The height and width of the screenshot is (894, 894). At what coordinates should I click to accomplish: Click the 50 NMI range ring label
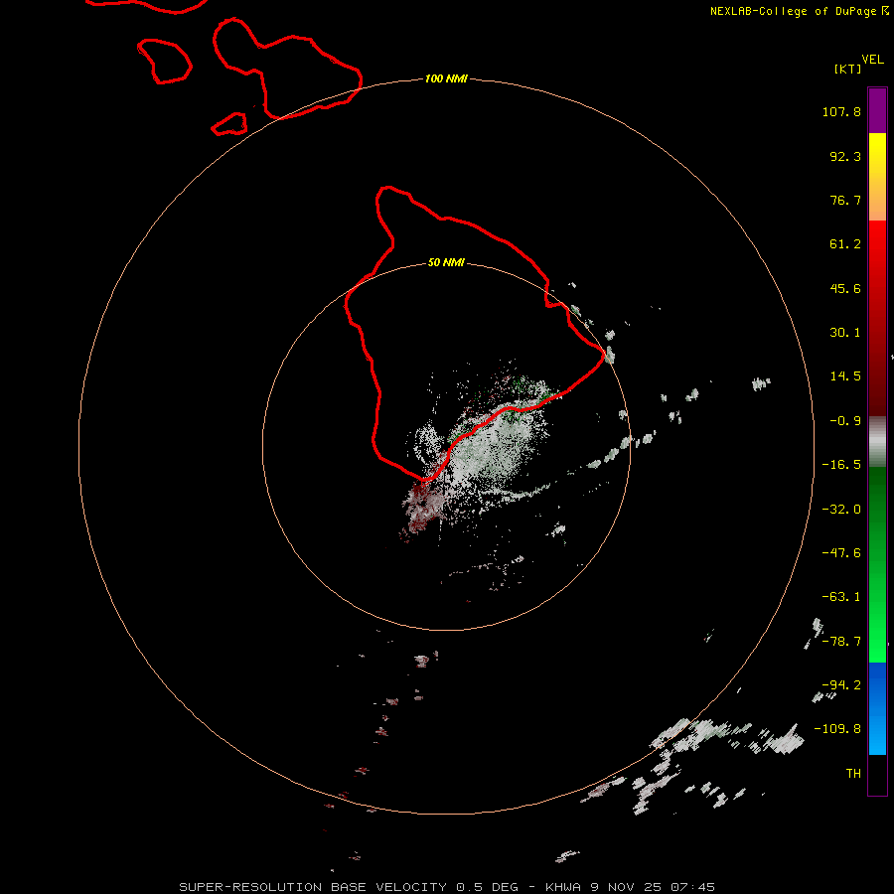(446, 262)
